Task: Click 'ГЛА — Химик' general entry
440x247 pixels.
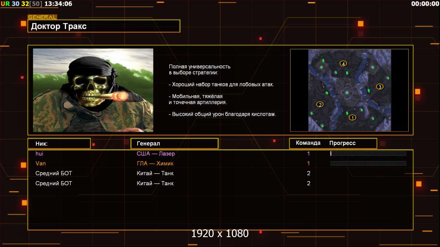Action: click(x=155, y=163)
